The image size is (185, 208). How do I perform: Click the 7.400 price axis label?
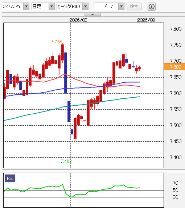pos(176,157)
